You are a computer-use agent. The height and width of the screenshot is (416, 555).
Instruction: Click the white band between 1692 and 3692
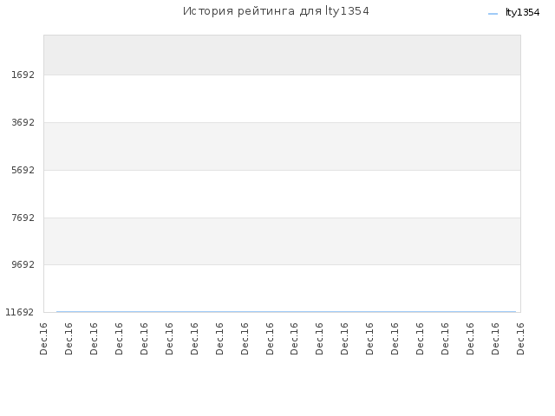click(282, 99)
